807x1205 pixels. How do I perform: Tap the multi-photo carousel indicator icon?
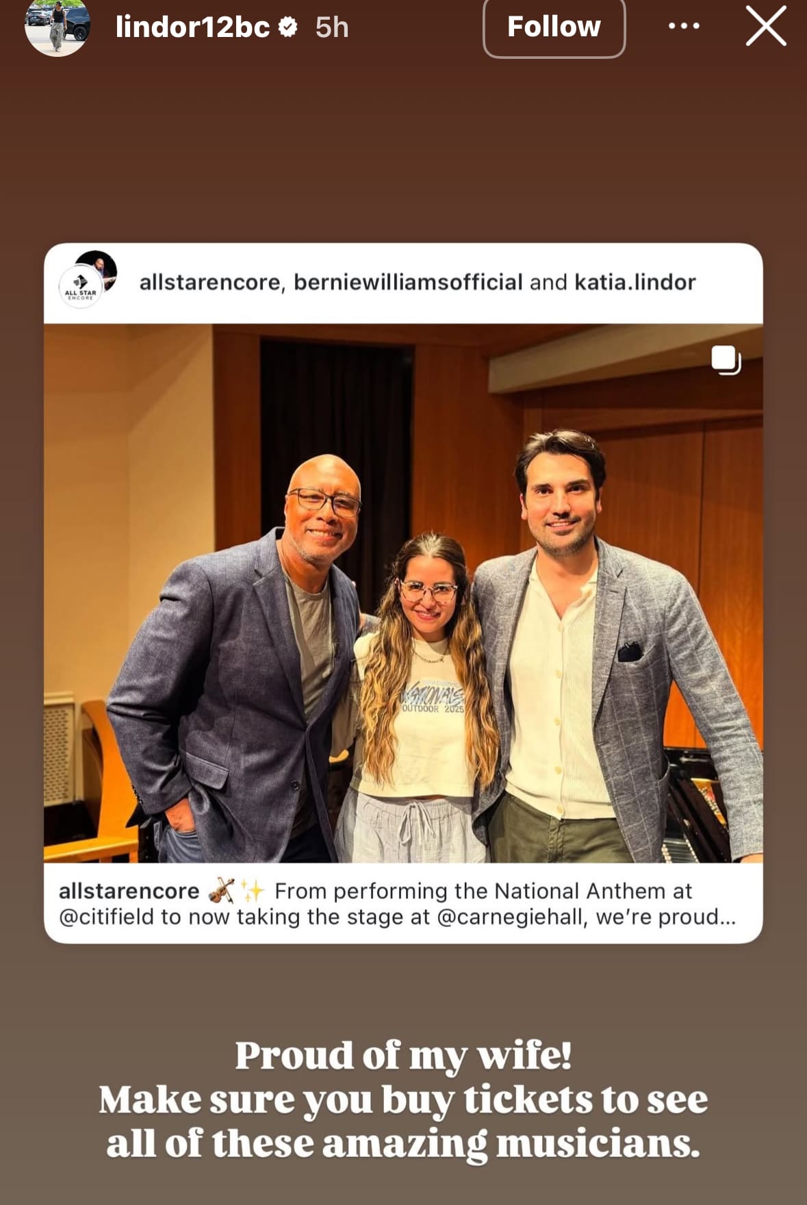(x=726, y=359)
